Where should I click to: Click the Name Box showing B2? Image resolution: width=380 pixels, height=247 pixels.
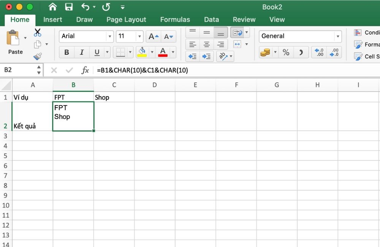(19, 70)
